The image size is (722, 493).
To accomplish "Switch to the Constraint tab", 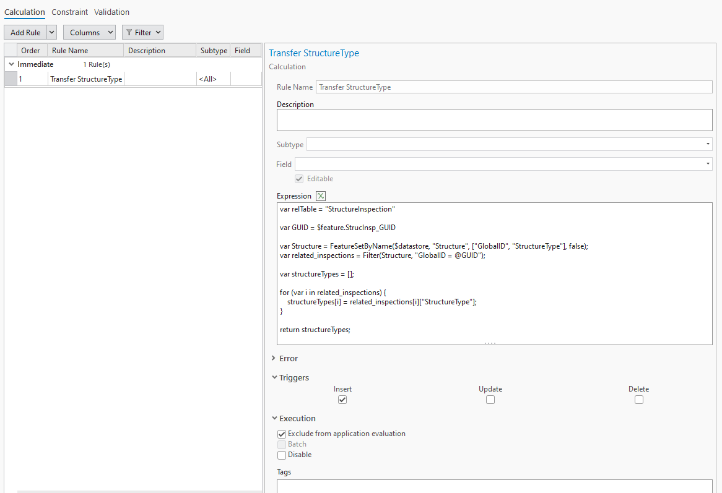I will point(69,12).
